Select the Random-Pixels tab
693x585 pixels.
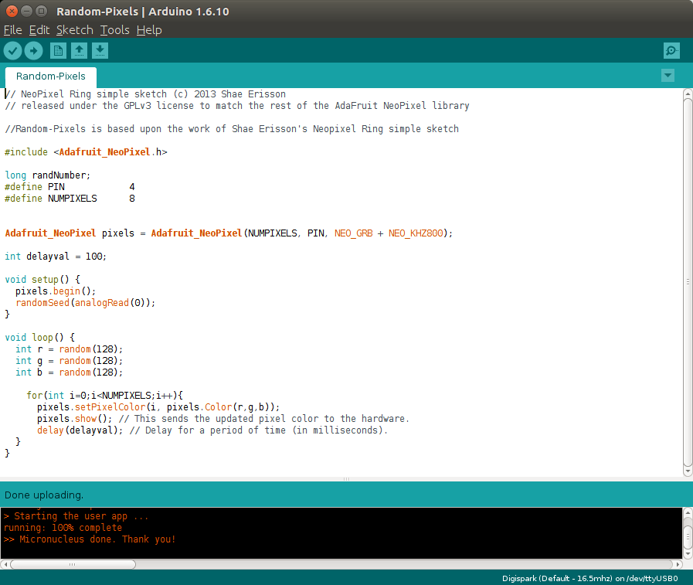point(51,77)
